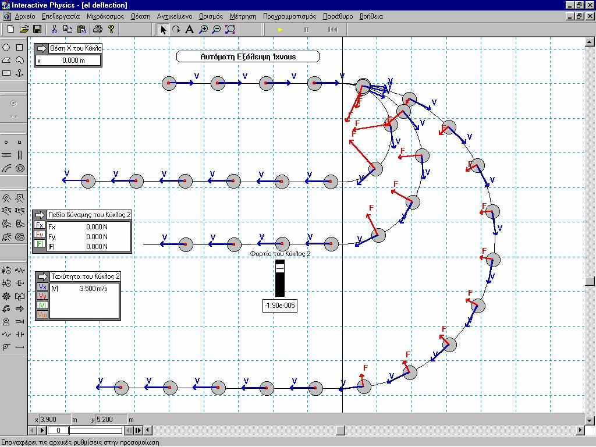Run the simulation with yellow play button
Viewport: 596px width, 447px height.
280,30
